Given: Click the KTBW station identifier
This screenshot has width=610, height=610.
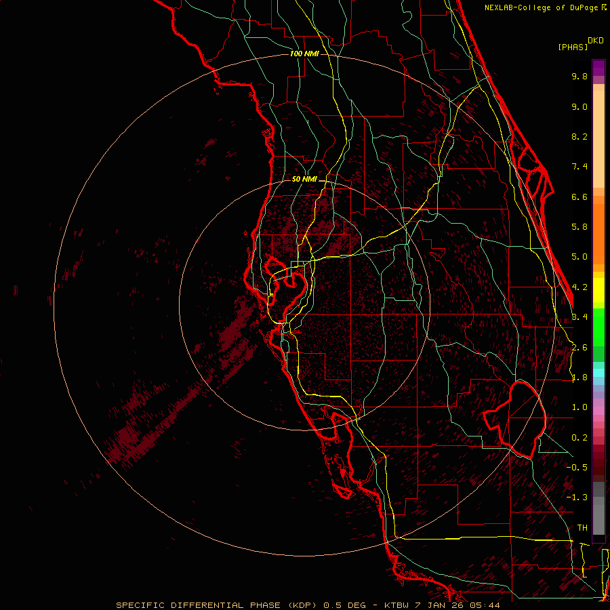Looking at the screenshot, I should [x=397, y=605].
